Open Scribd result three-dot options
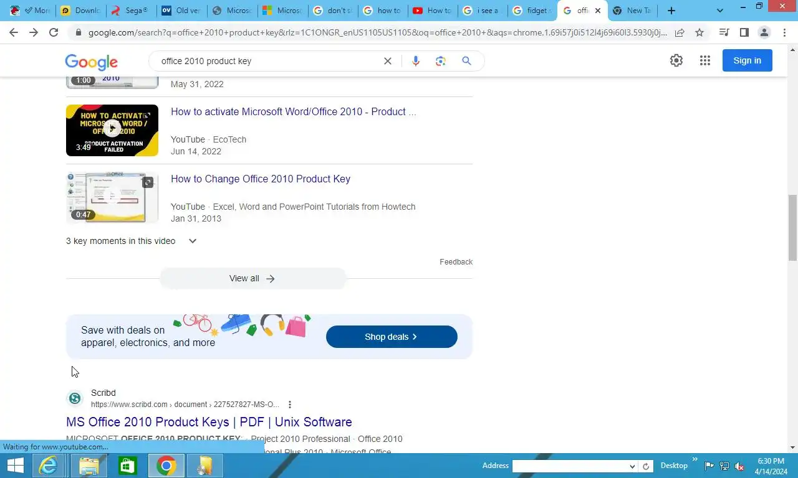This screenshot has width=798, height=478. (289, 405)
